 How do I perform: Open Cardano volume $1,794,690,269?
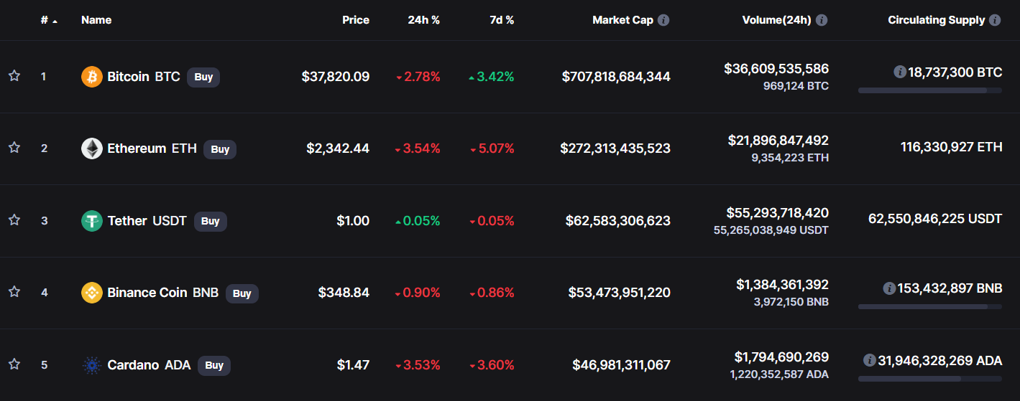[x=781, y=357]
